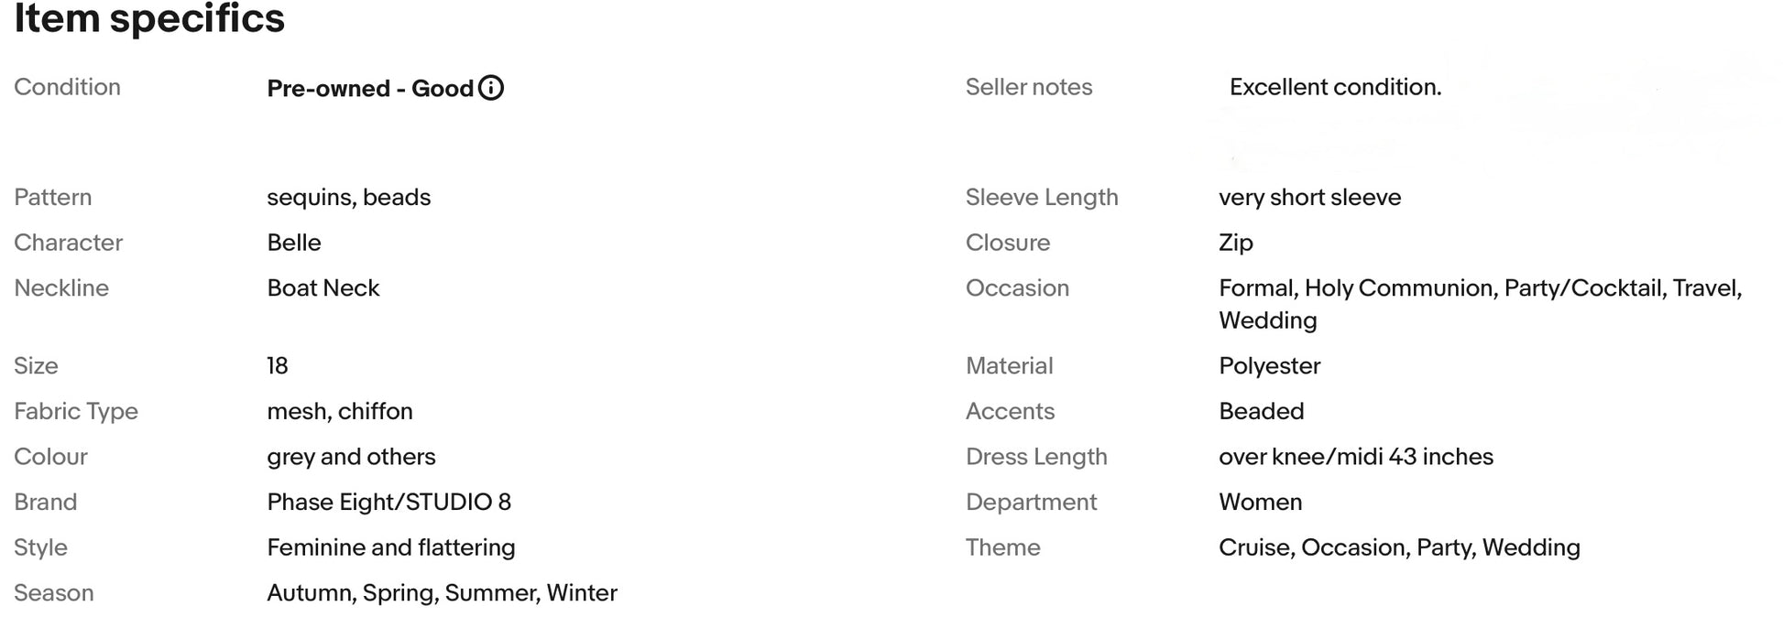Click the Zip closure value
Viewport: 1783px width, 617px height.
(1236, 243)
